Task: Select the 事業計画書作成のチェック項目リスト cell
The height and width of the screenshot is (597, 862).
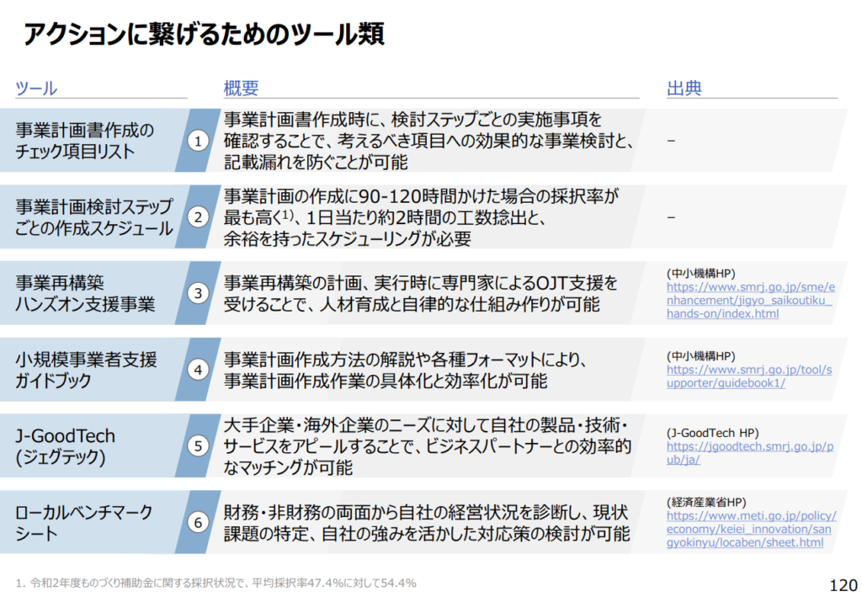Action: 86,141
